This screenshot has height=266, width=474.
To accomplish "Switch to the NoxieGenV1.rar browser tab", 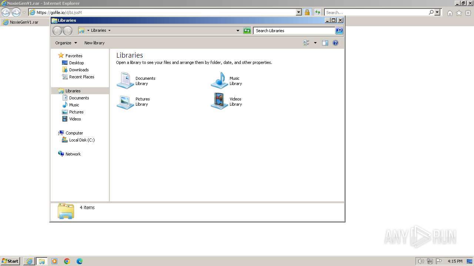I will click(x=24, y=22).
